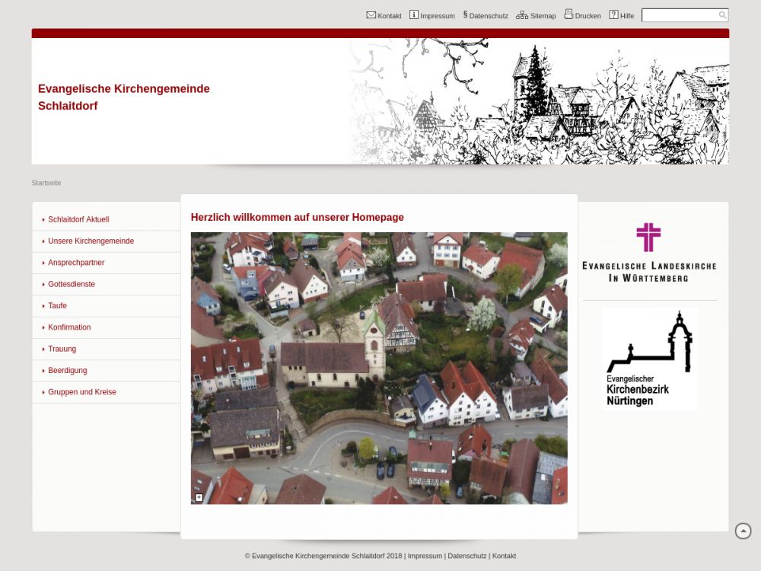Open the Sitemap tree icon

(x=522, y=15)
